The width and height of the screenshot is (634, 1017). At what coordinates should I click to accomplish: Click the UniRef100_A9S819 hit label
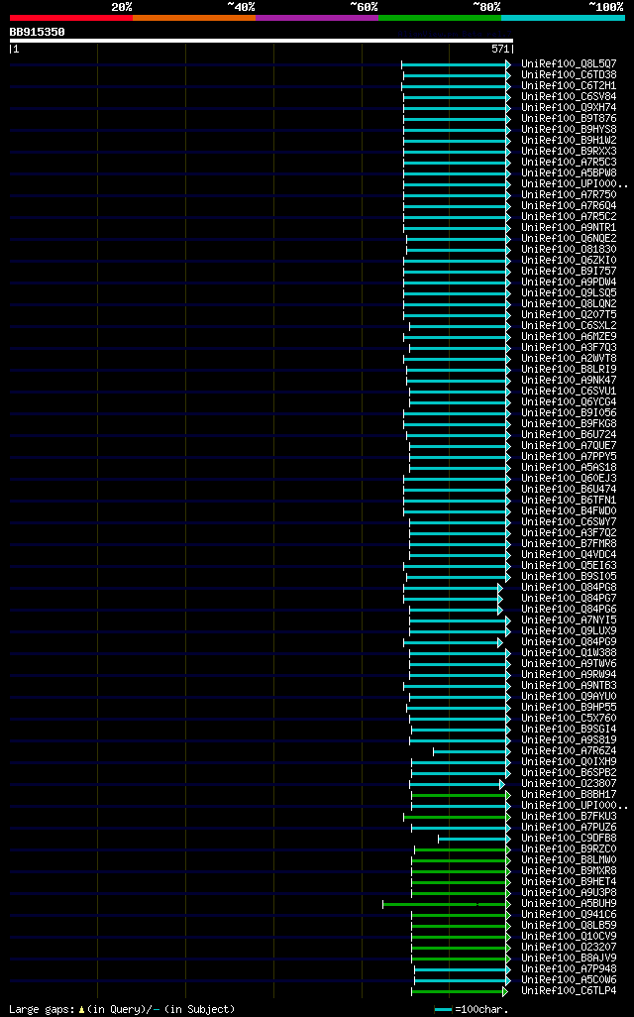coord(570,740)
